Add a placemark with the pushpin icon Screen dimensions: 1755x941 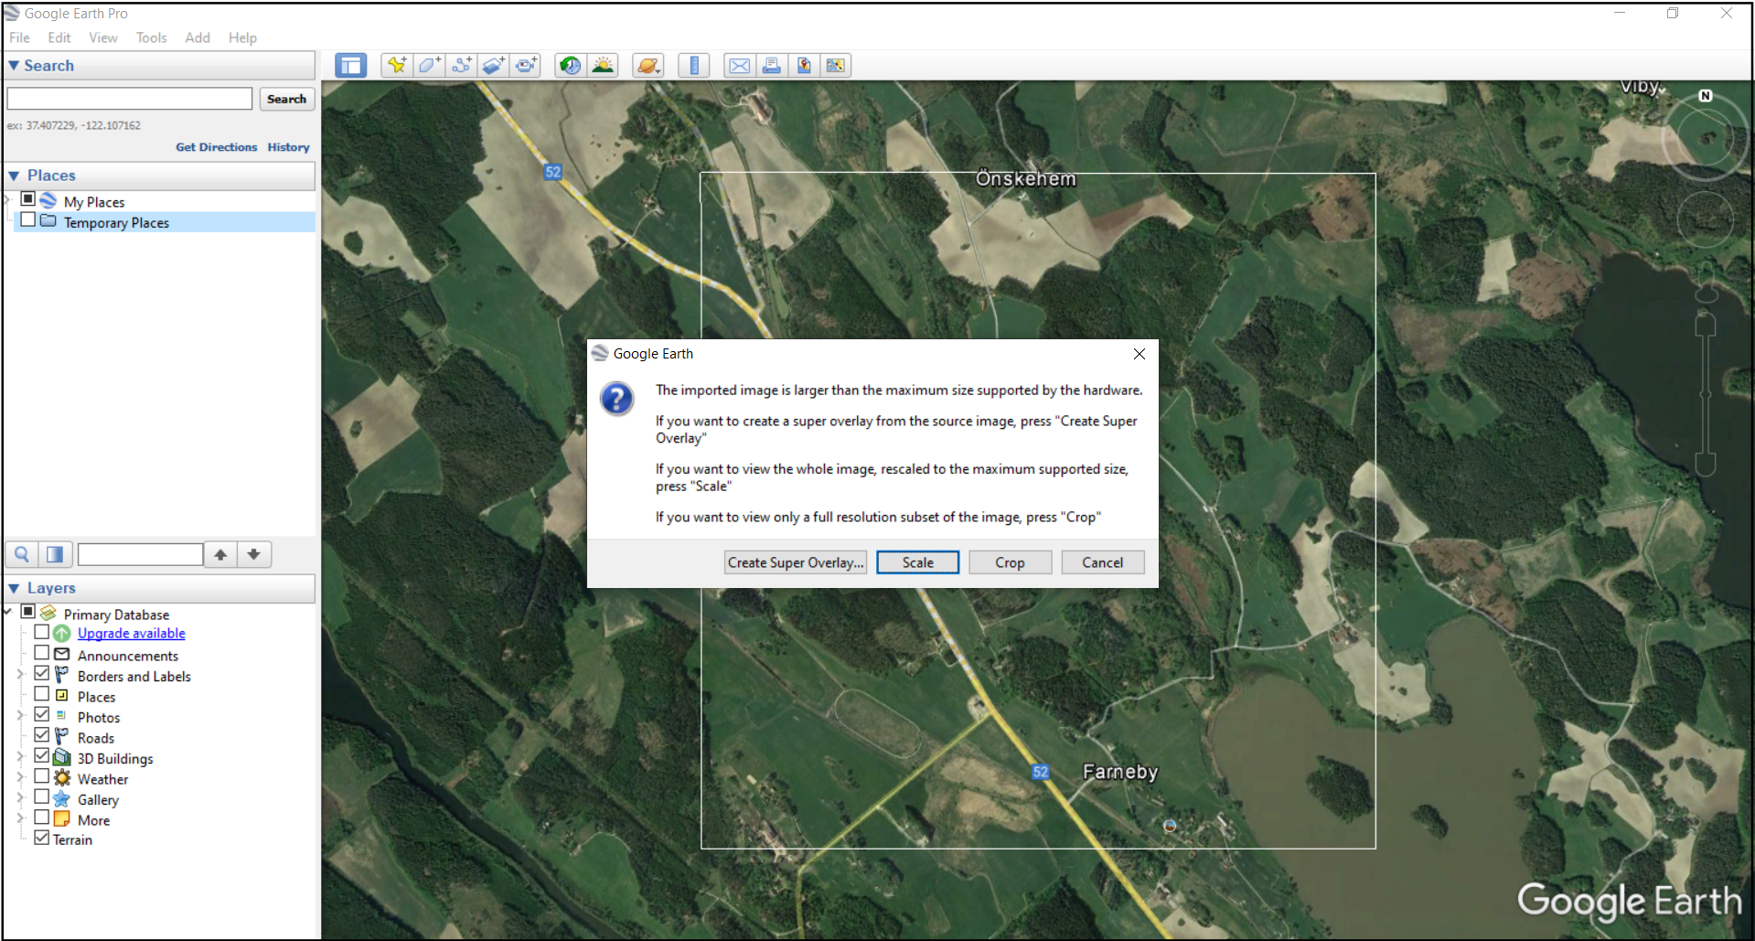pos(397,66)
